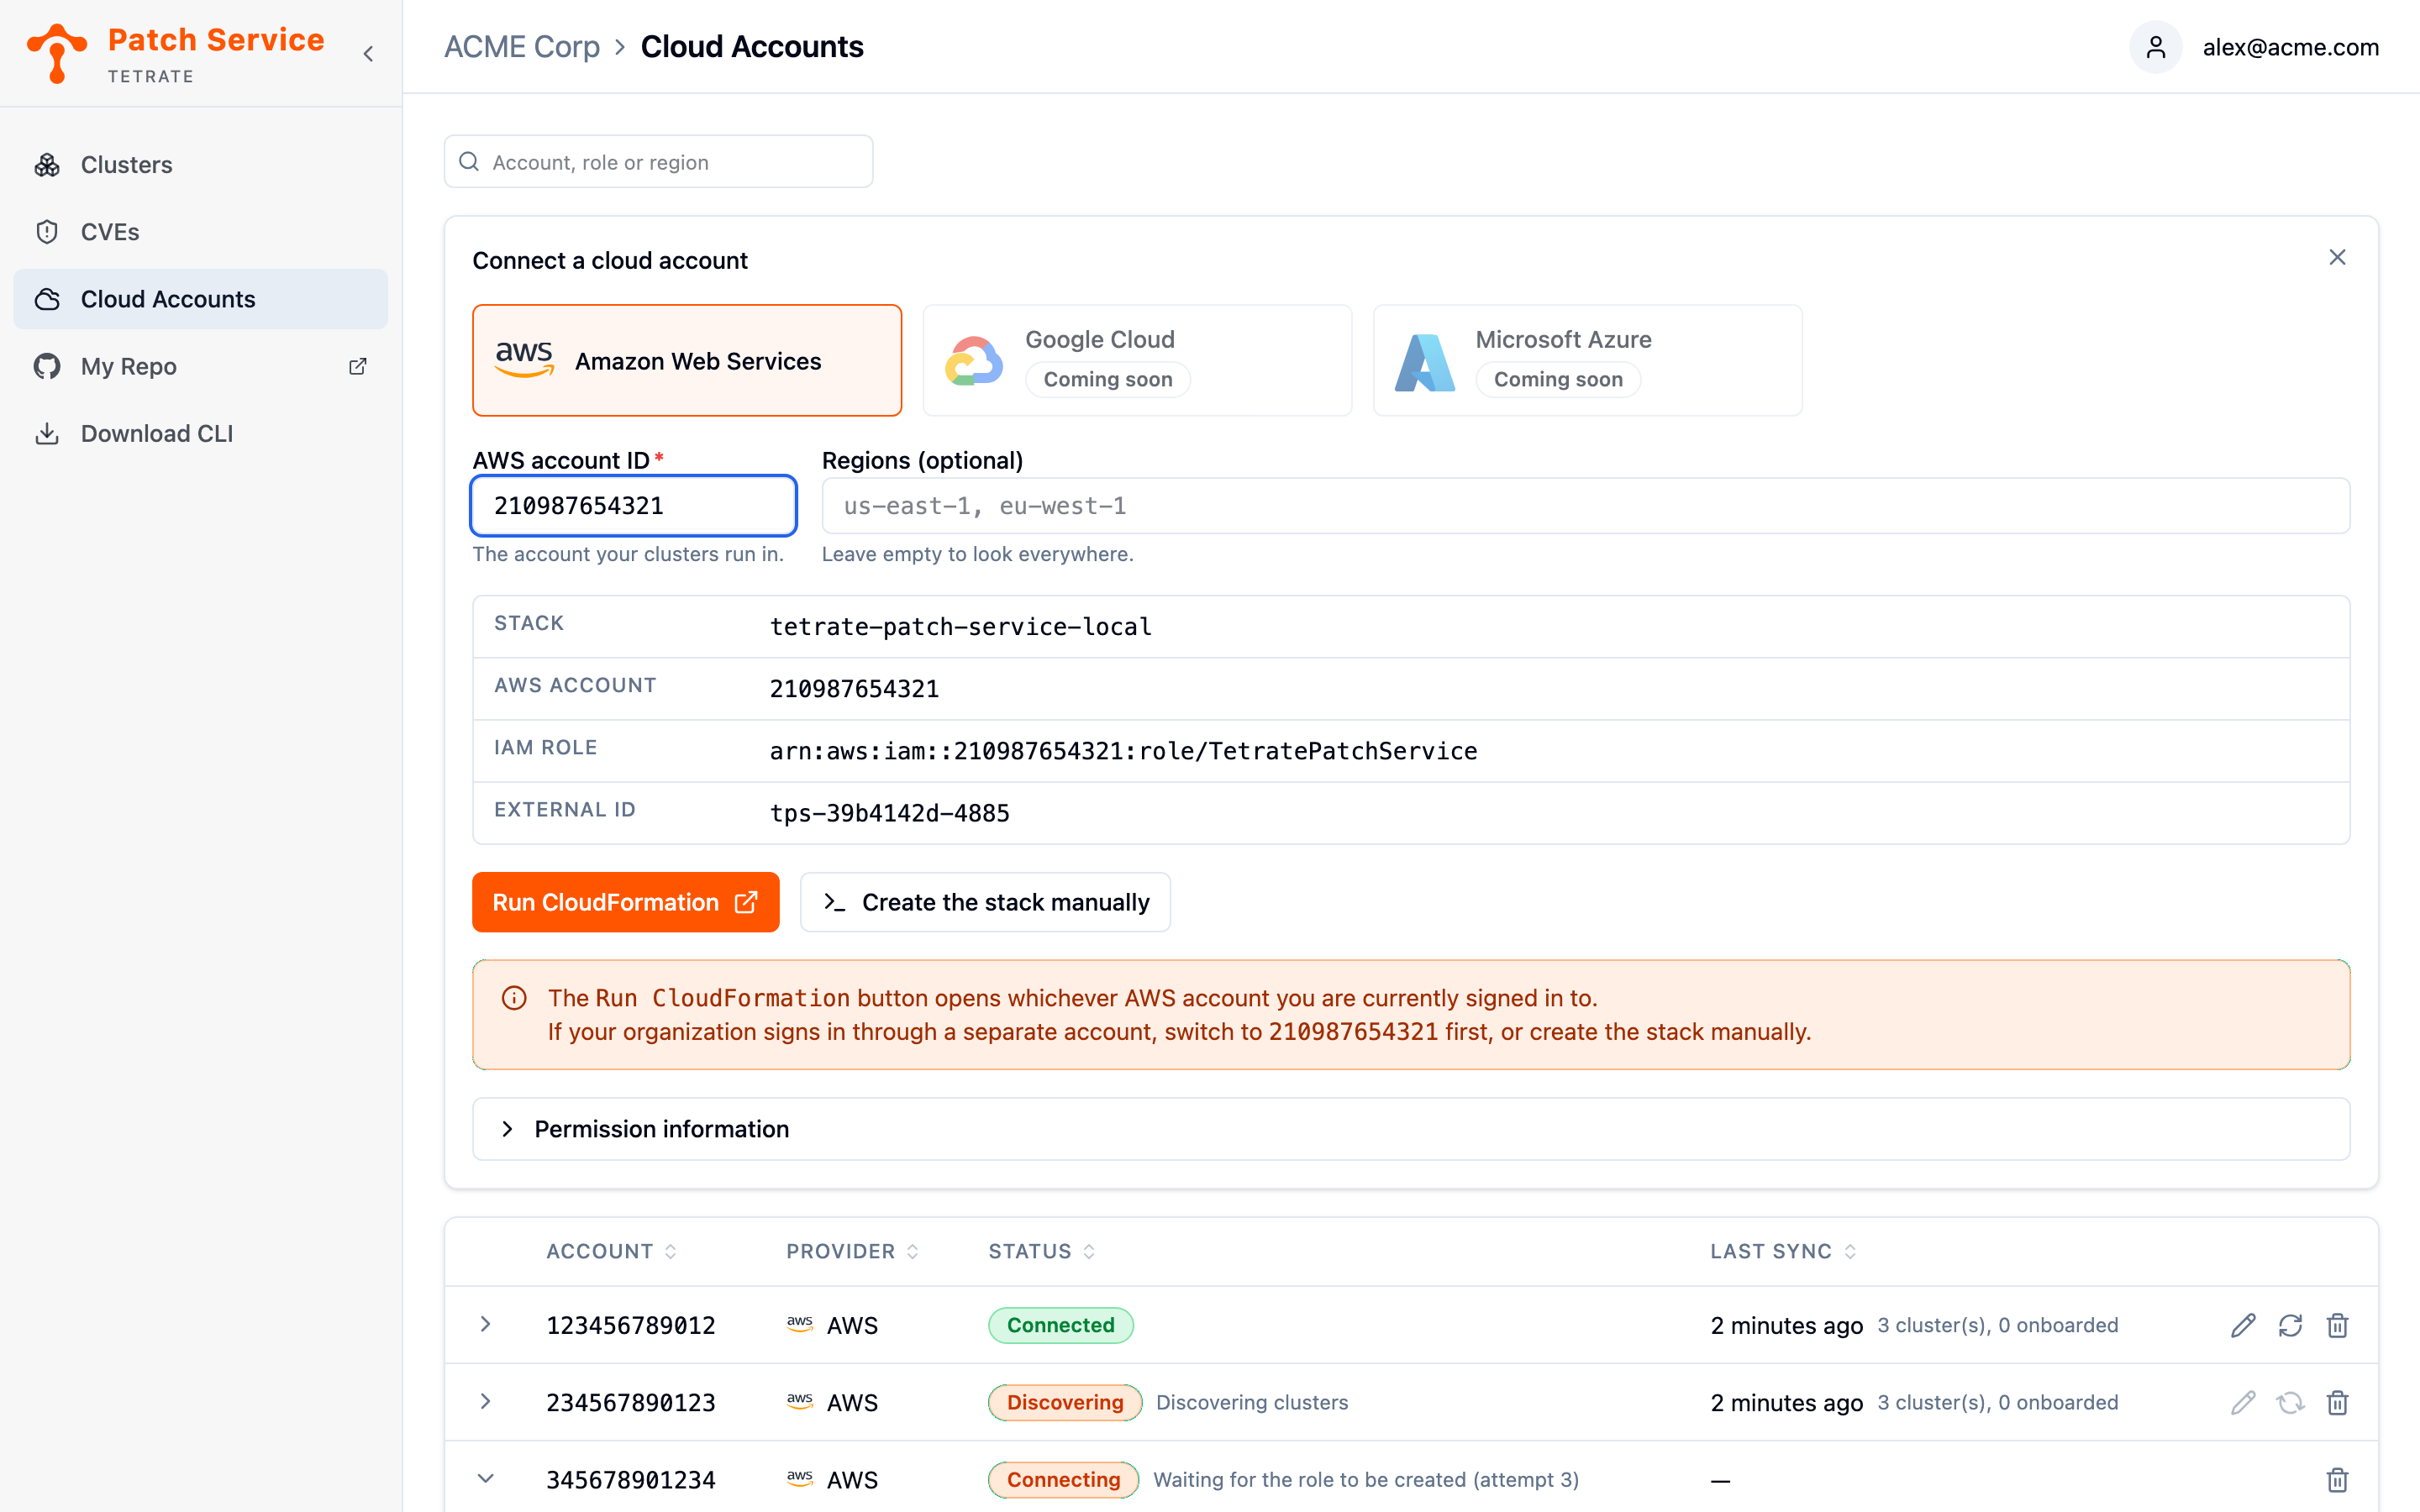Click the AWS account ID field

point(633,505)
